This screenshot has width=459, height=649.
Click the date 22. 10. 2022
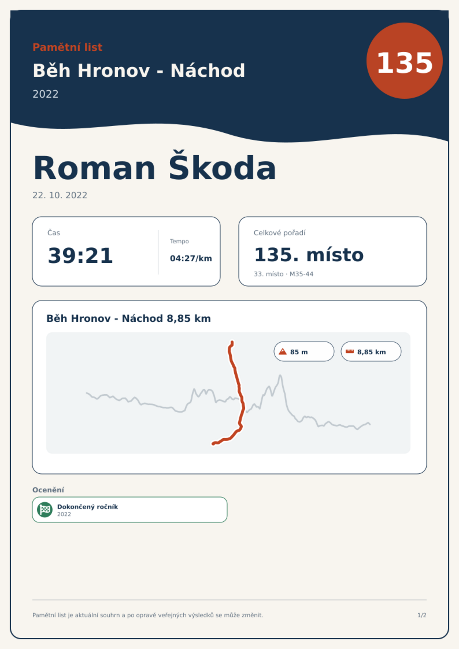(x=60, y=195)
